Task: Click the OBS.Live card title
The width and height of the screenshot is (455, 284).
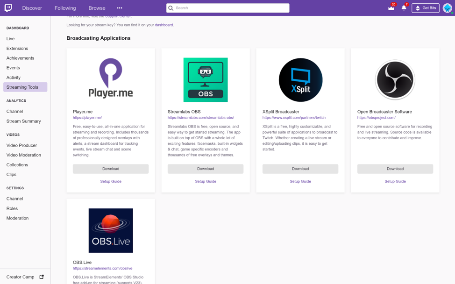Action: (x=82, y=262)
